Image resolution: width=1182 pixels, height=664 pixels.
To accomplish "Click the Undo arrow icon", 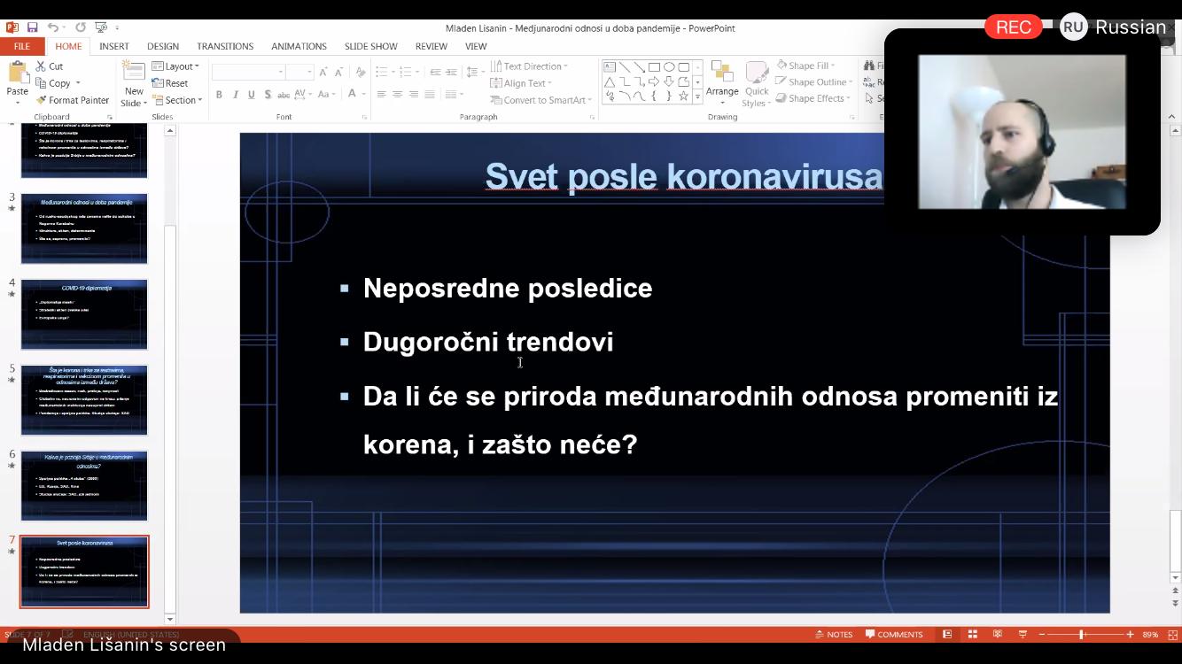I will click(x=53, y=27).
